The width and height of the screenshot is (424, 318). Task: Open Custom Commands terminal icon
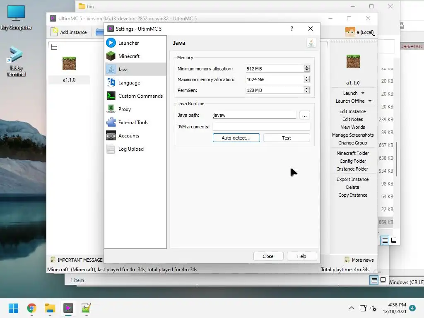(x=111, y=96)
